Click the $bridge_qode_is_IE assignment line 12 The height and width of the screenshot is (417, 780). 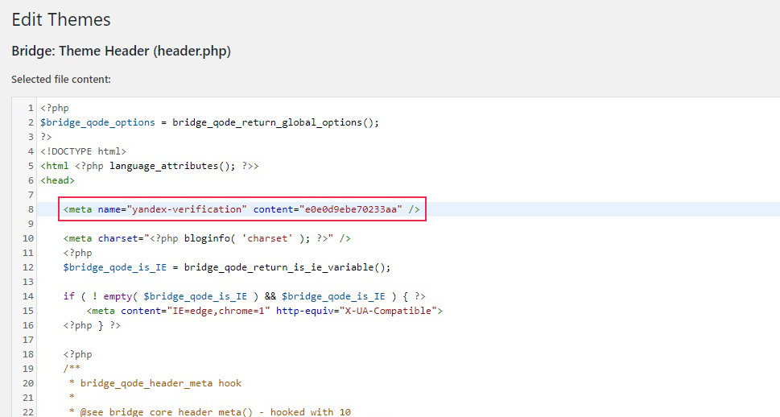click(227, 267)
